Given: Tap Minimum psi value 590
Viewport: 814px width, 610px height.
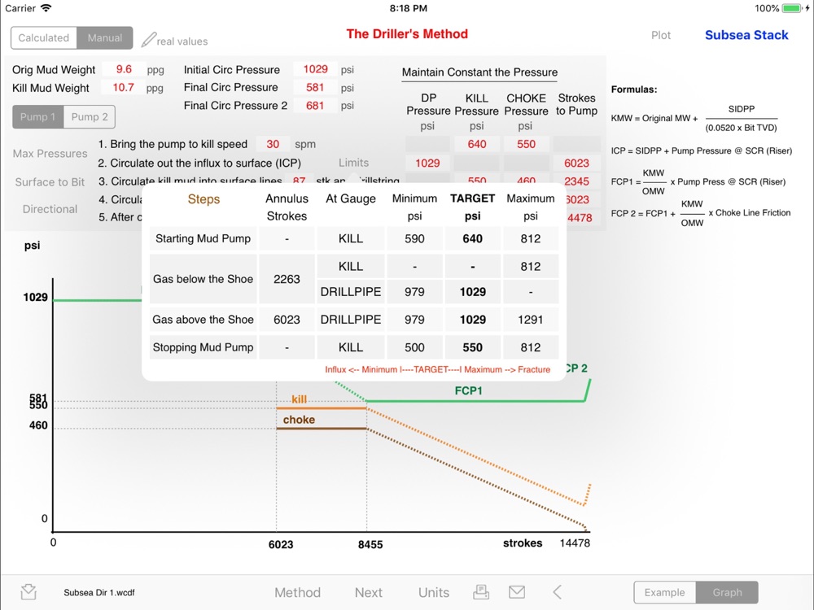Looking at the screenshot, I should click(x=414, y=238).
